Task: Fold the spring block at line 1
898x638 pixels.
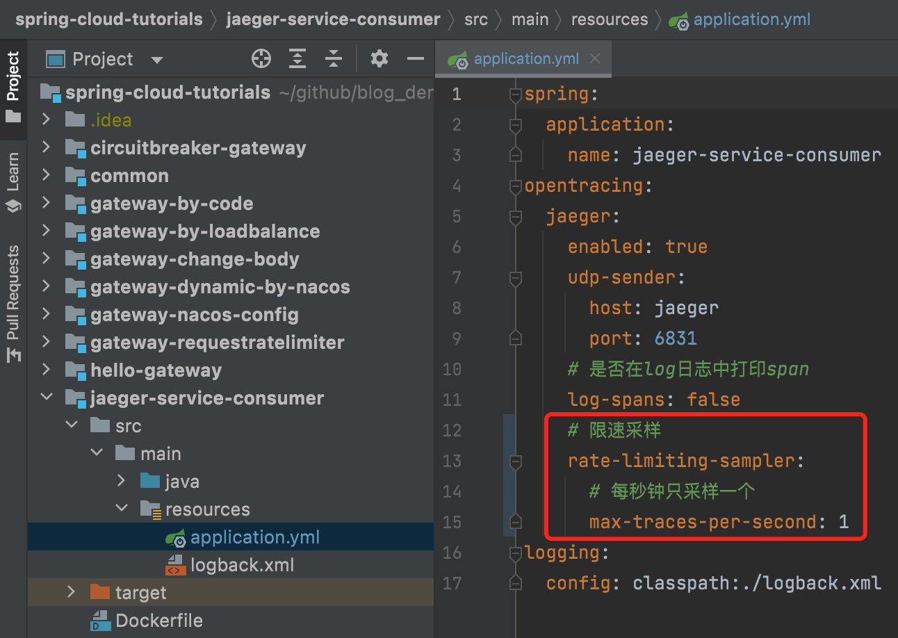Action: pos(515,95)
